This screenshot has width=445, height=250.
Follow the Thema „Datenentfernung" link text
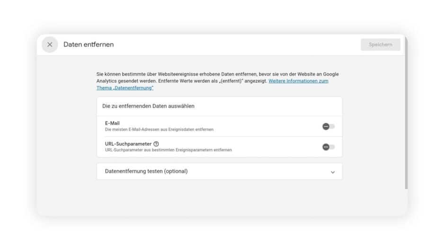(x=125, y=88)
